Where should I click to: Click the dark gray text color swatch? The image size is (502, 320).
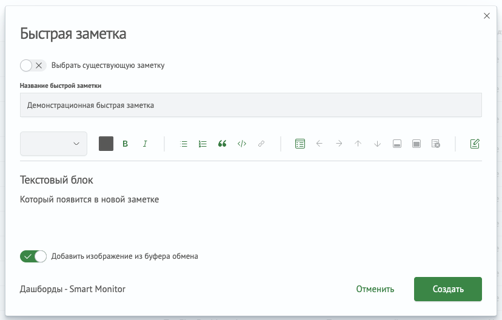(106, 144)
